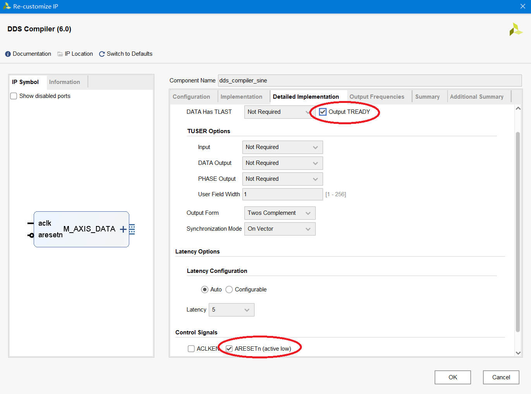Uncheck the Output TREADY checkbox
This screenshot has width=531, height=394.
point(323,112)
